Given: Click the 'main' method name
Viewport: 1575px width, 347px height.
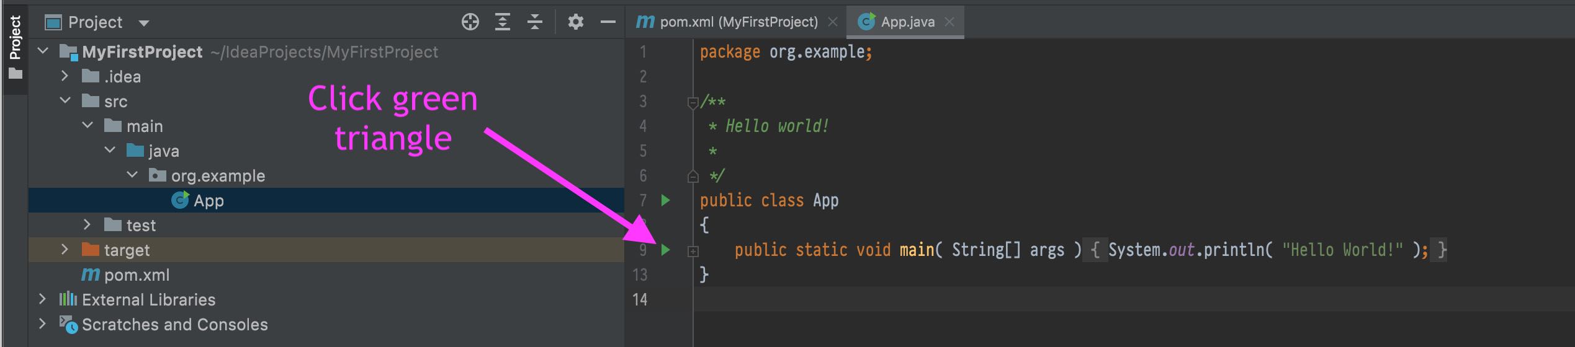Looking at the screenshot, I should 917,250.
